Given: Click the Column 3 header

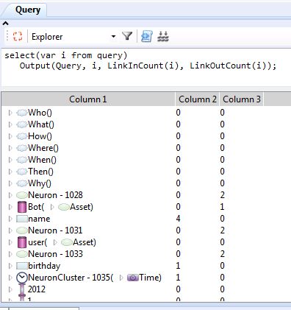Looking at the screenshot, I should click(242, 99).
